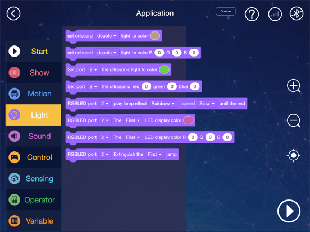
Task: Zoom in with the magnifier plus icon
Action: (294, 86)
